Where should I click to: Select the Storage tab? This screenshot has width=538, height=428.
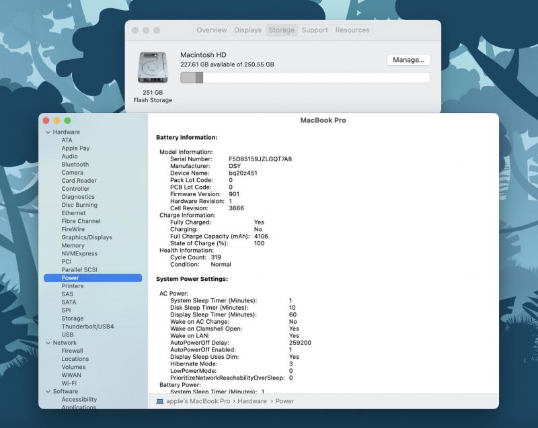(281, 30)
